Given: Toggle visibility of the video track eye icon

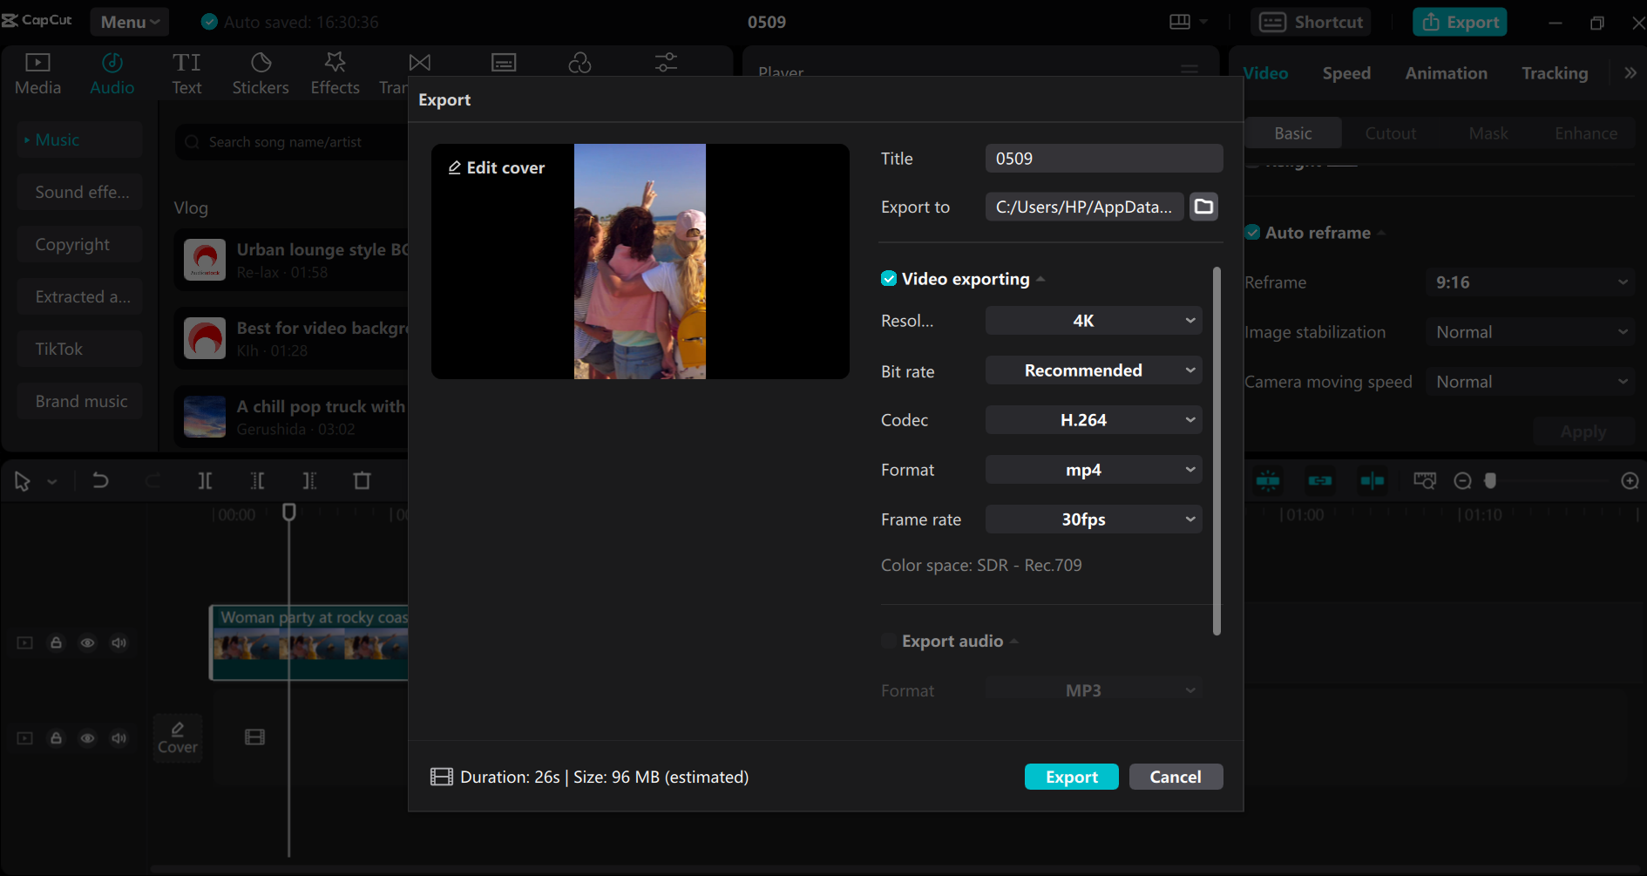Looking at the screenshot, I should coord(87,642).
